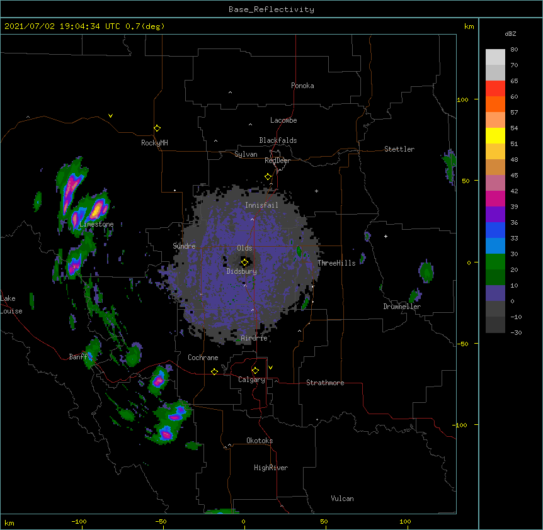This screenshot has height=530, width=543.
Task: Click the RockyMH label
Action: [x=154, y=142]
